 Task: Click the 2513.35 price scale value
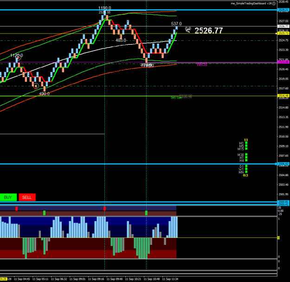point(284,117)
